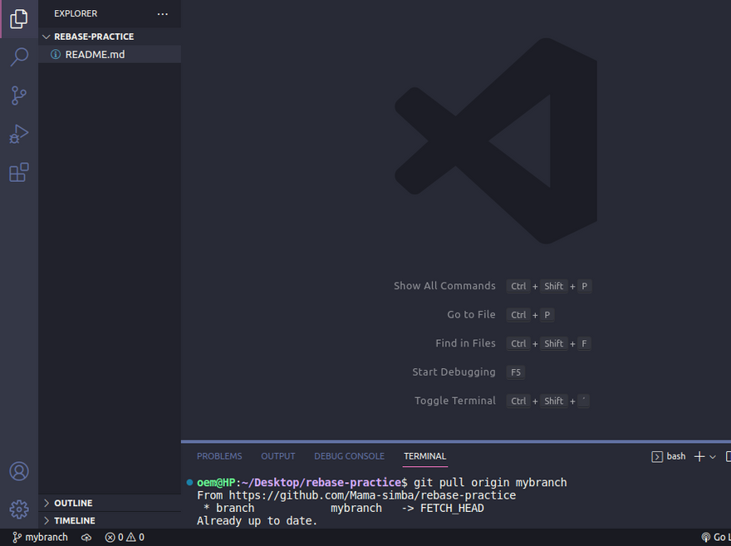
Task: Click the mybranch branch indicator in status bar
Action: click(40, 538)
